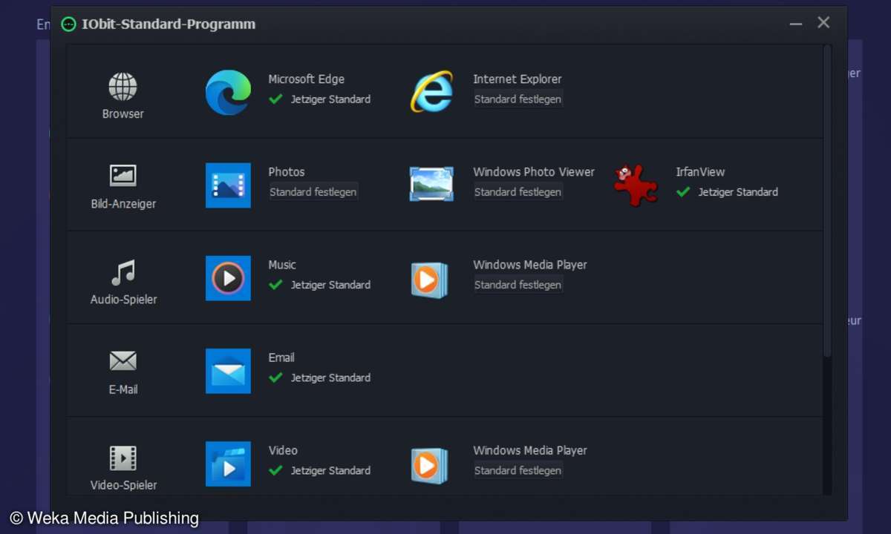Screen dimensions: 891x534
Task: Click the Browser globe category icon
Action: click(x=123, y=87)
